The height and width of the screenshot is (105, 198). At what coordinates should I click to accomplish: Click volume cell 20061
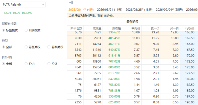pyautogui.click(x=97, y=79)
